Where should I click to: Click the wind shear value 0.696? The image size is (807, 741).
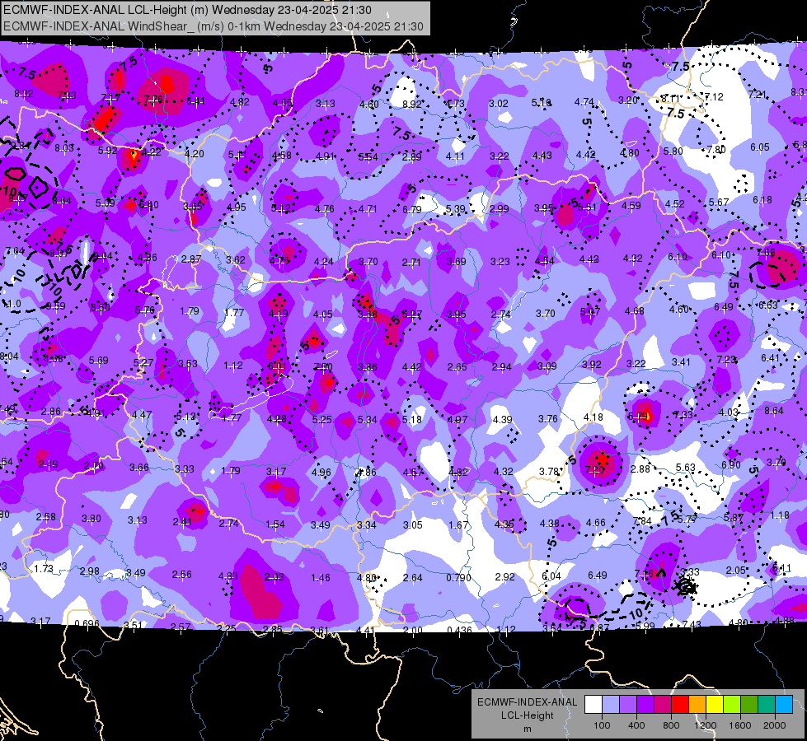coord(87,624)
